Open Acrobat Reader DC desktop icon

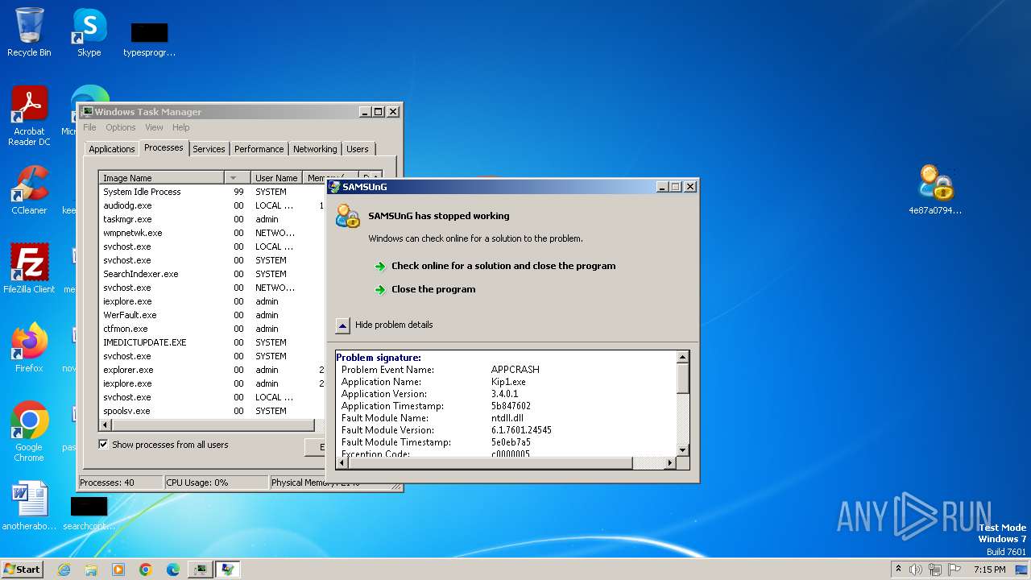pyautogui.click(x=29, y=116)
